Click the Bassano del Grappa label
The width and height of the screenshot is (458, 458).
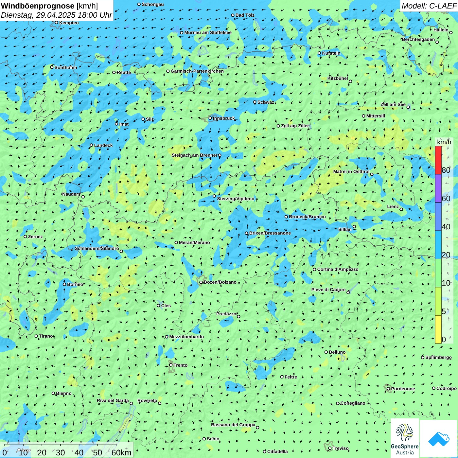(x=233, y=425)
